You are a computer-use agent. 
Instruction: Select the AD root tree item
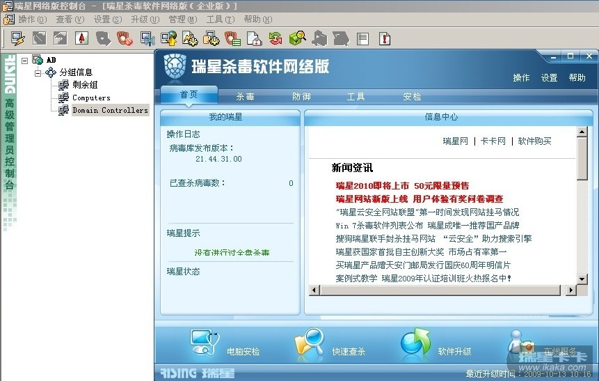[51, 60]
